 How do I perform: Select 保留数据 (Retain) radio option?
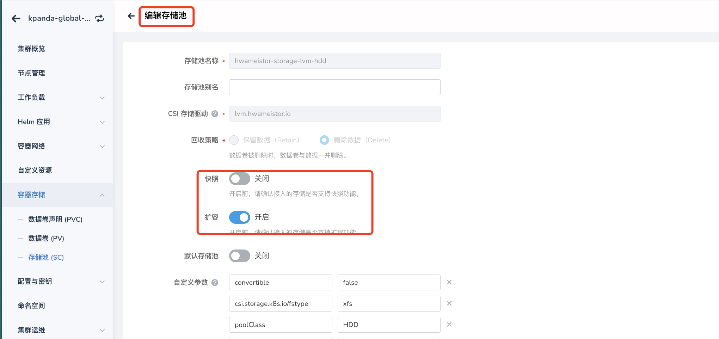click(234, 140)
